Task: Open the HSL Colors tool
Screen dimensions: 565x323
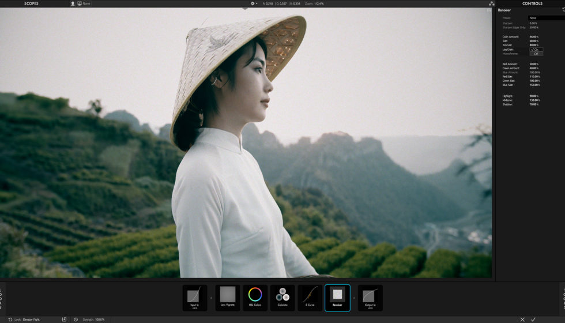Action: tap(255, 298)
